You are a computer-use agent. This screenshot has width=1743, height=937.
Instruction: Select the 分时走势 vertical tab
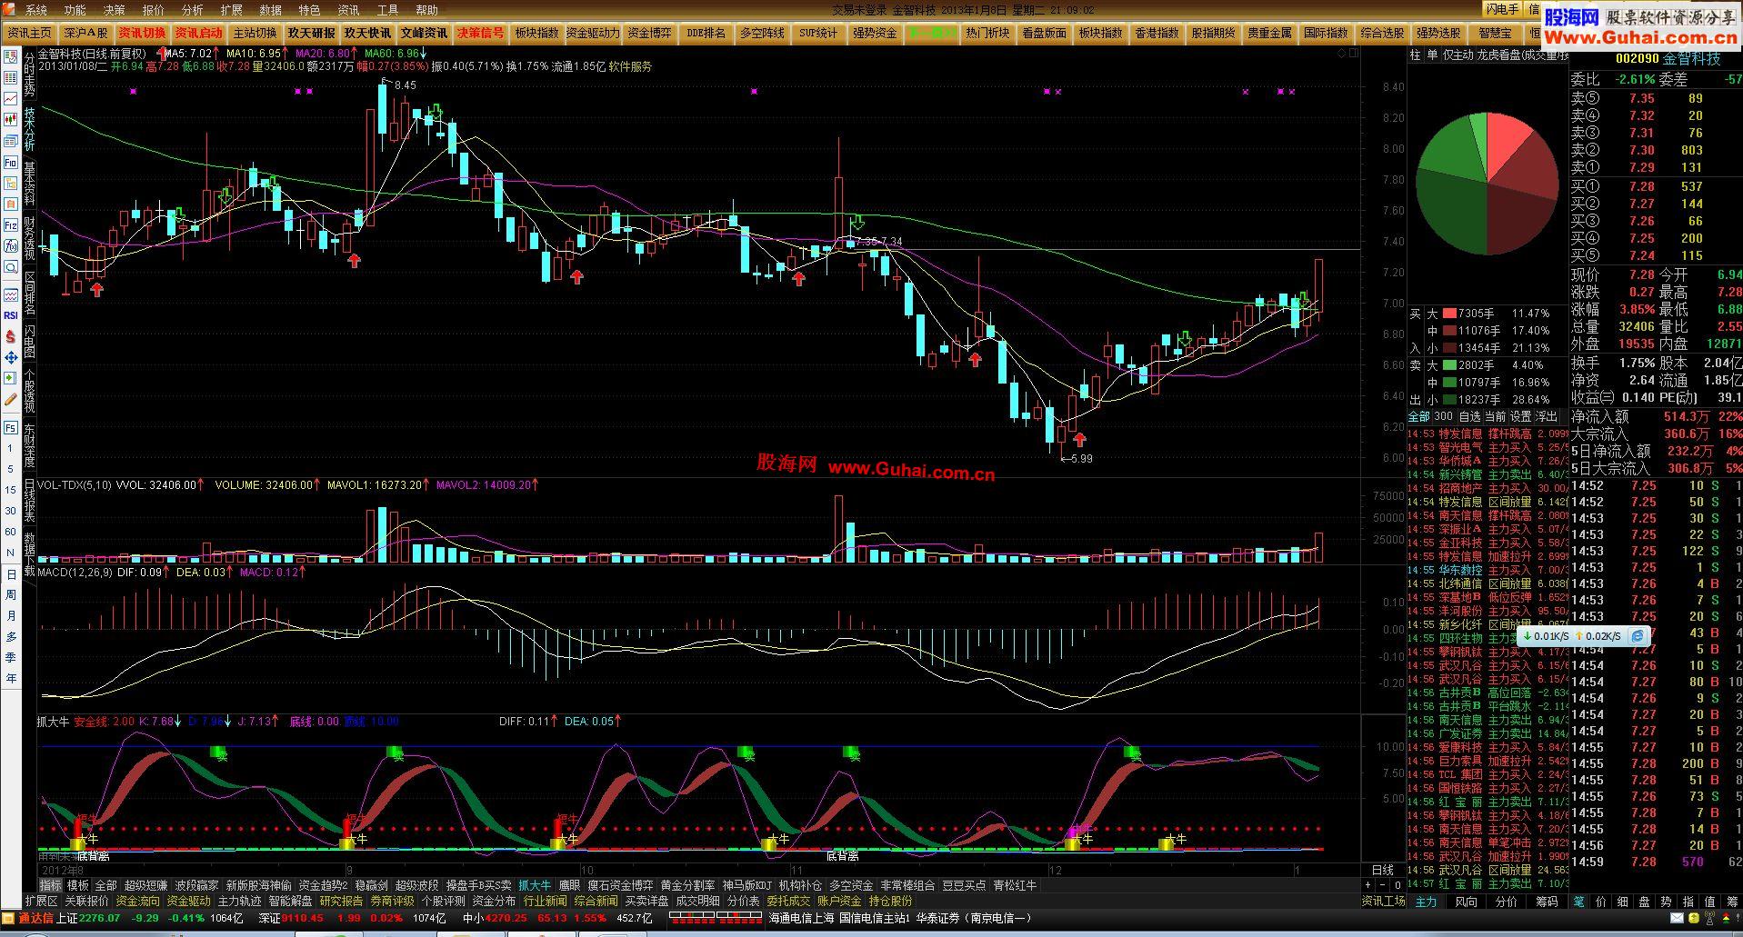point(29,75)
